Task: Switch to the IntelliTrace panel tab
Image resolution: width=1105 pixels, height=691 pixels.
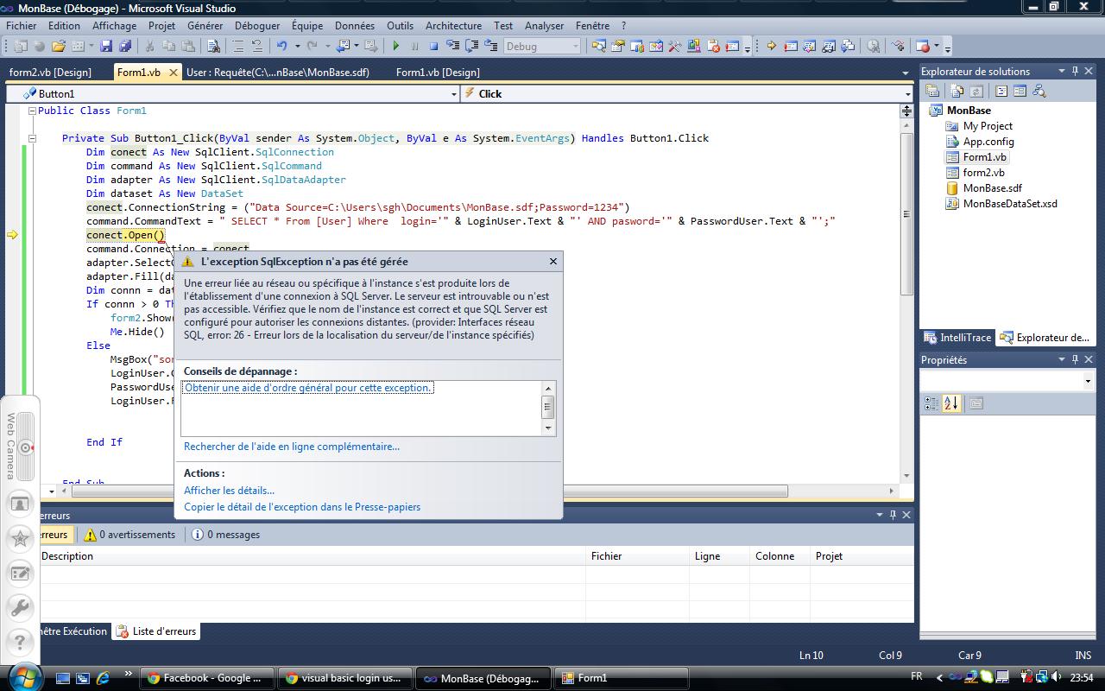Action: pyautogui.click(x=957, y=338)
